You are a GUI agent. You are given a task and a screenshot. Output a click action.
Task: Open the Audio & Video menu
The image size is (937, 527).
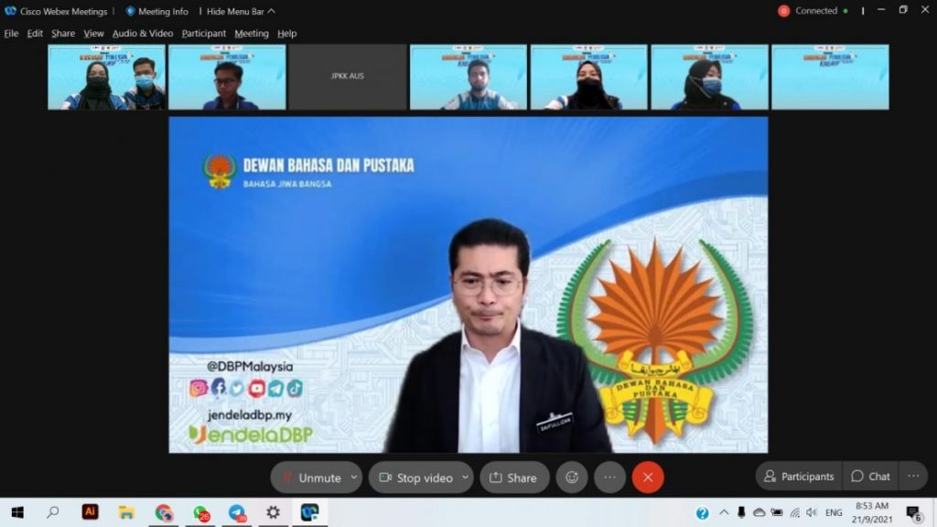click(x=142, y=34)
